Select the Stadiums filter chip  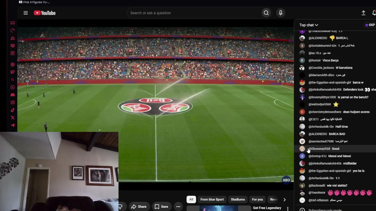click(x=238, y=200)
